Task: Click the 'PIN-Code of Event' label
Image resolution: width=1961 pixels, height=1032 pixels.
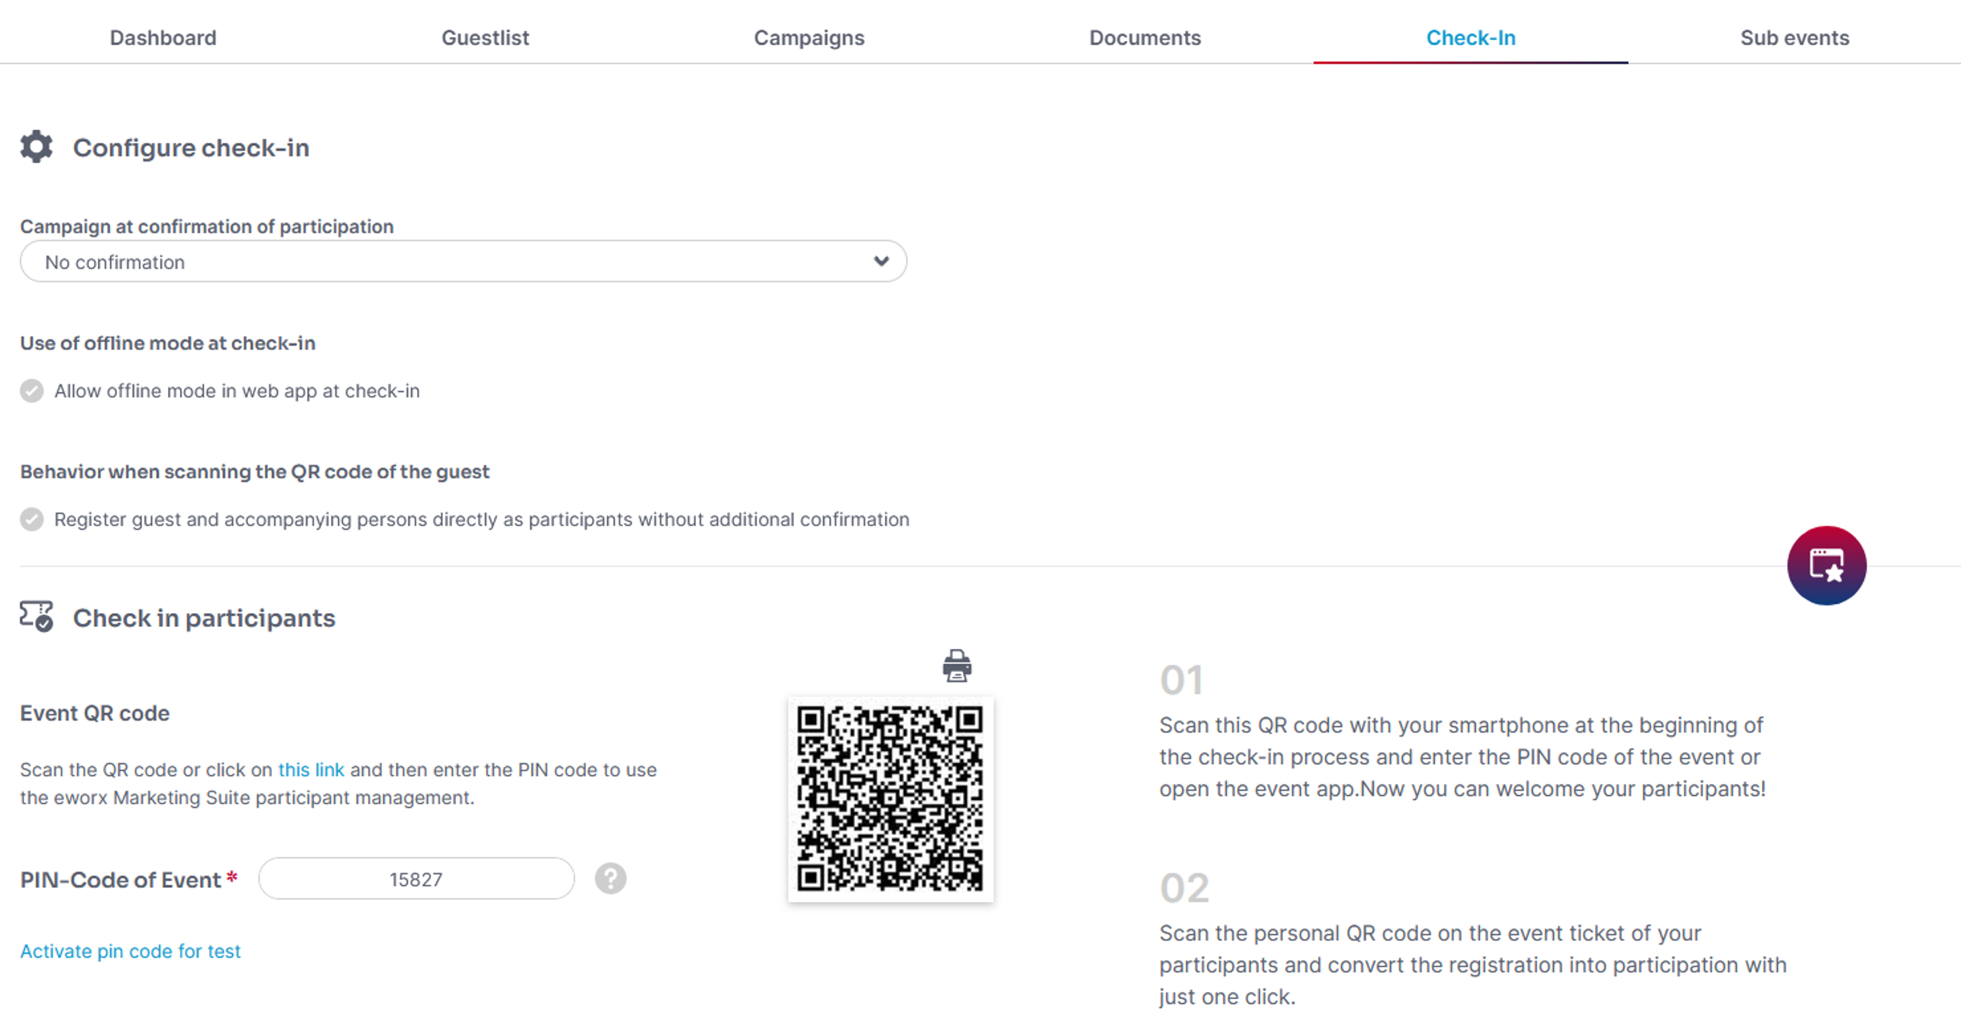Action: pyautogui.click(x=120, y=880)
